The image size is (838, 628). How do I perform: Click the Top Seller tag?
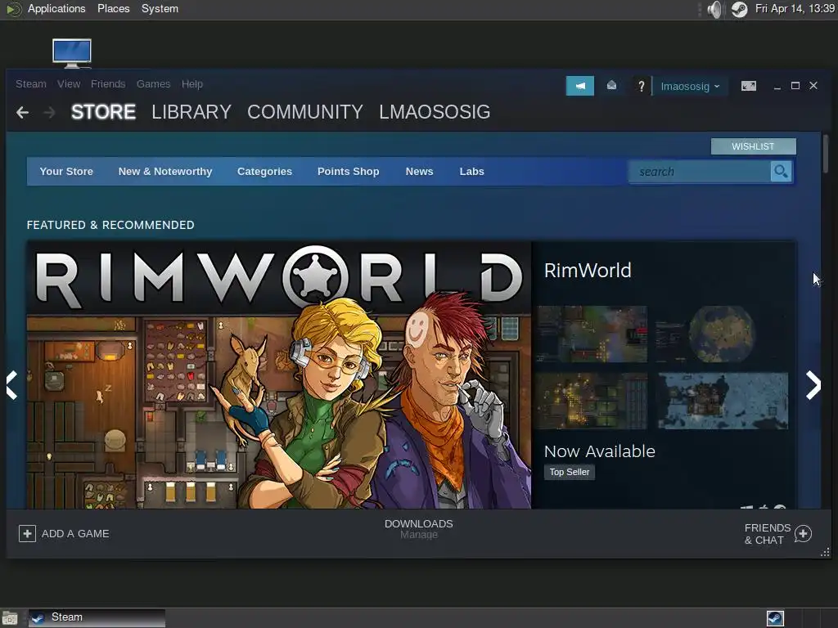pyautogui.click(x=570, y=472)
